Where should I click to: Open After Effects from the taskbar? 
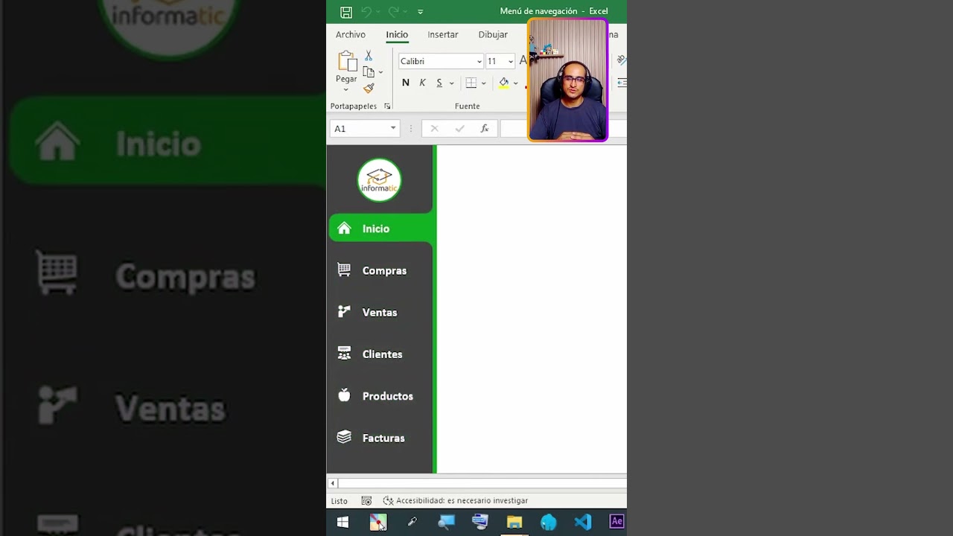[616, 522]
